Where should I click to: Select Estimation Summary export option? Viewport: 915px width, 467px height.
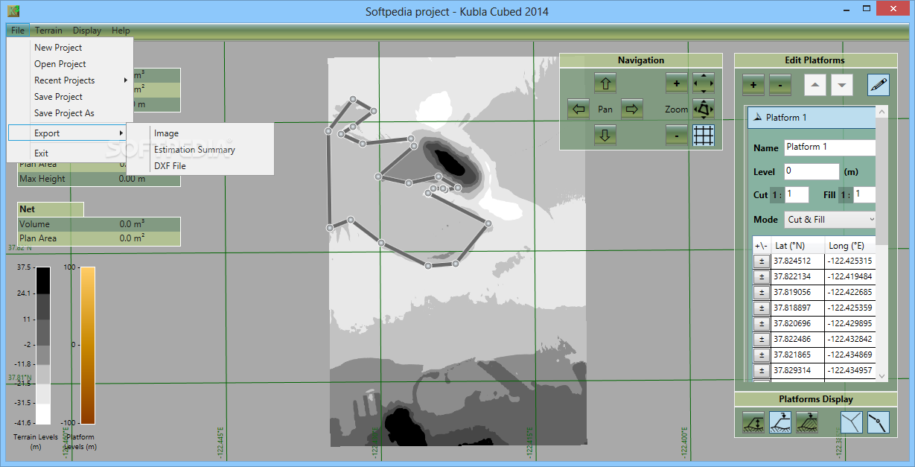[200, 150]
